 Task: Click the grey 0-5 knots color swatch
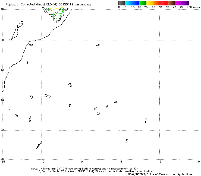click(122, 3)
